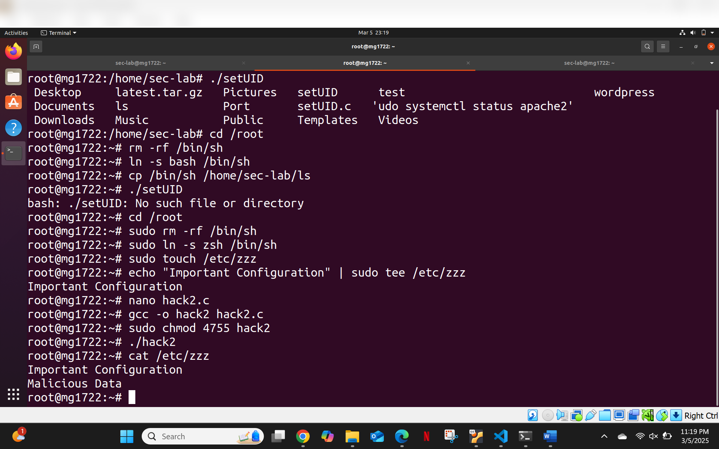Close the root@mg1722 tab
The width and height of the screenshot is (719, 449).
(x=468, y=63)
